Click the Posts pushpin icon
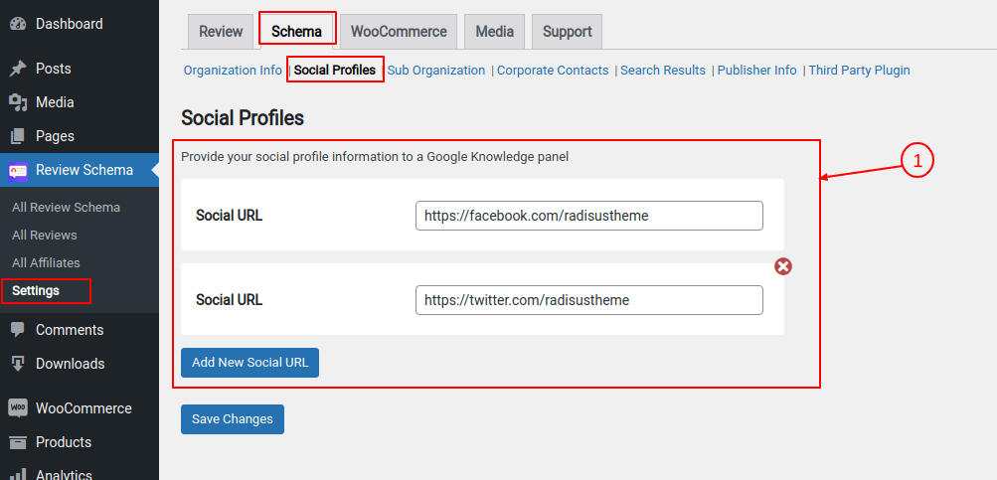 pyautogui.click(x=18, y=69)
